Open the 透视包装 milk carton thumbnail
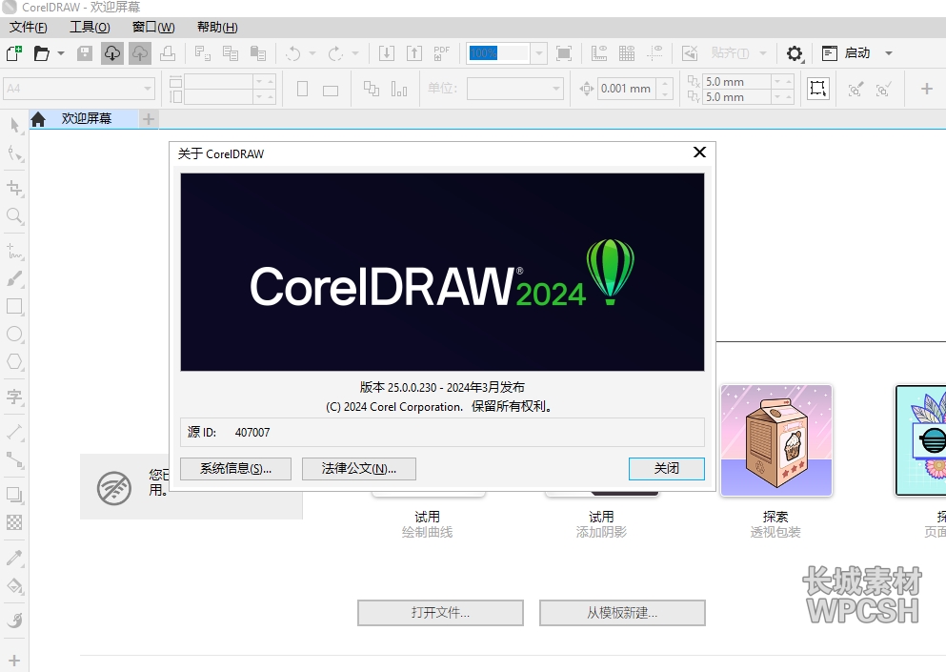Viewport: 946px width, 672px height. tap(776, 440)
